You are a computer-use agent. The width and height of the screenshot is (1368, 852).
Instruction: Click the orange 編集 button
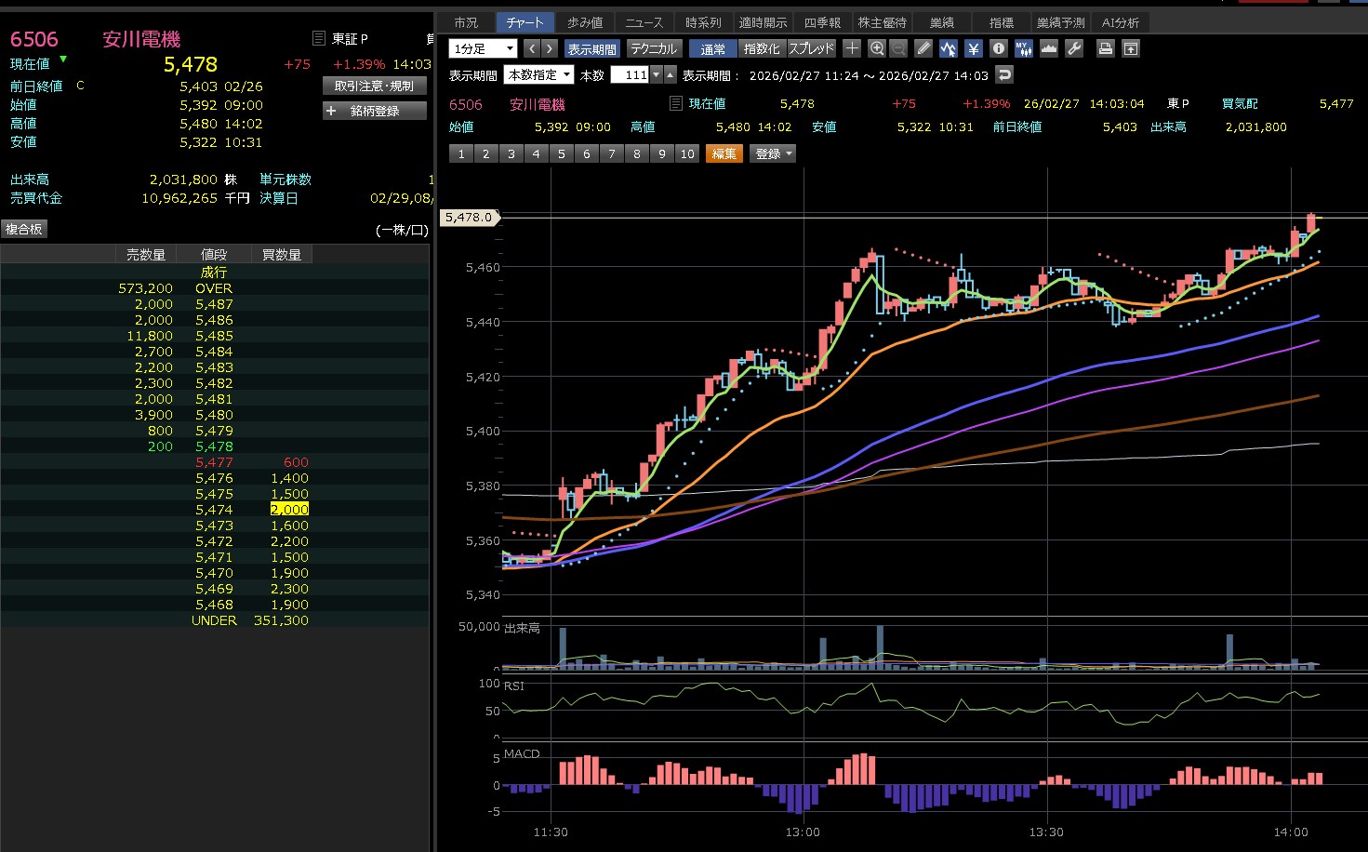coord(724,153)
